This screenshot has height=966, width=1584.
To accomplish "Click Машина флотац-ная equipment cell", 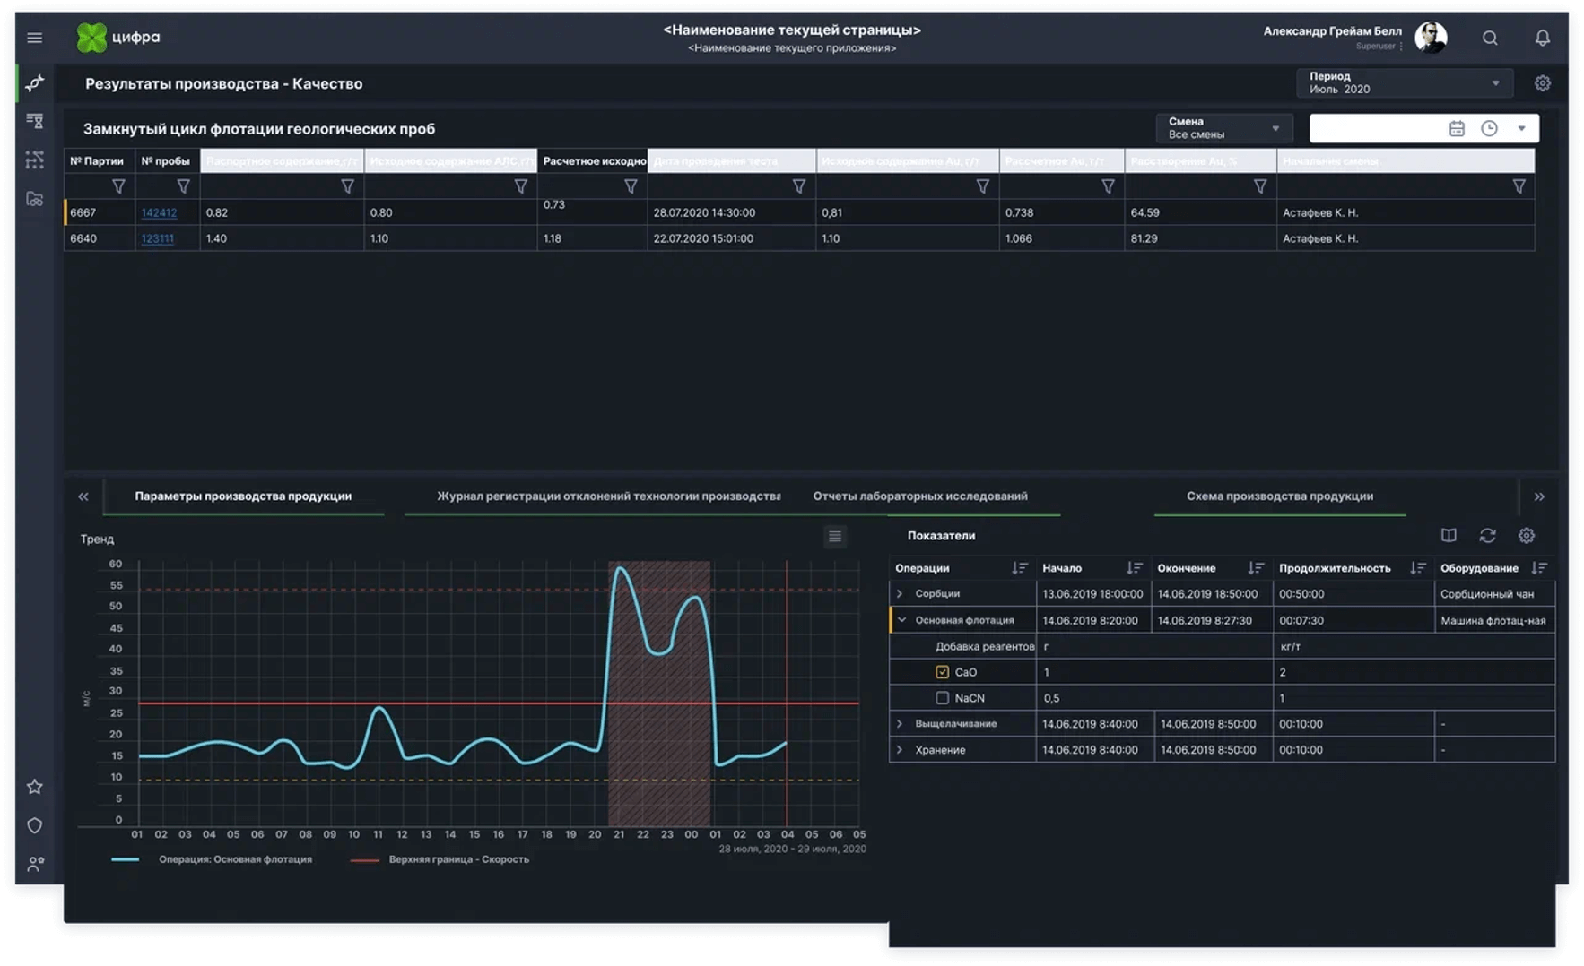I will 1493,620.
